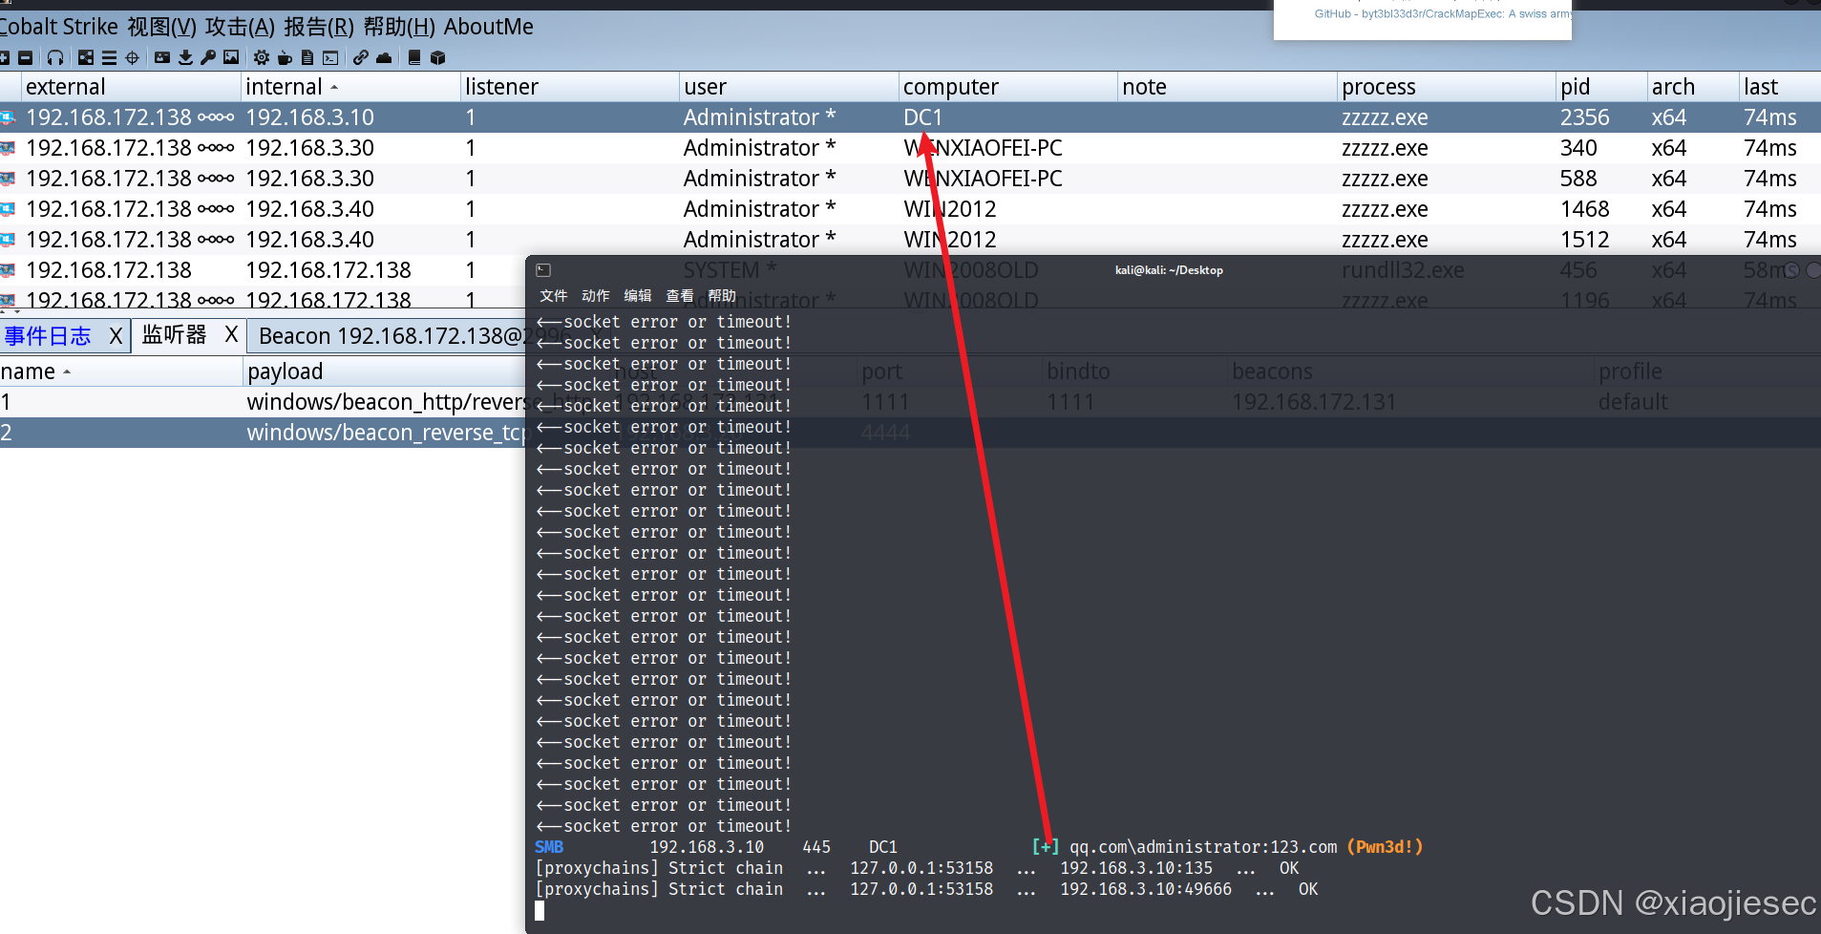The height and width of the screenshot is (934, 1821).
Task: Open the 帮助(H) menu in Cobalt Strike
Action: pos(399,27)
